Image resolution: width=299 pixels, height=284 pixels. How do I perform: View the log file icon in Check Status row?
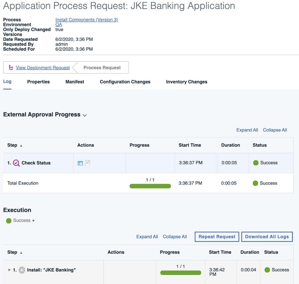click(87, 163)
